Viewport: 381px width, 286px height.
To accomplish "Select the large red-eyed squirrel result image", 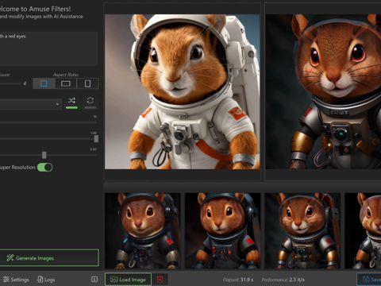I will coord(323,91).
